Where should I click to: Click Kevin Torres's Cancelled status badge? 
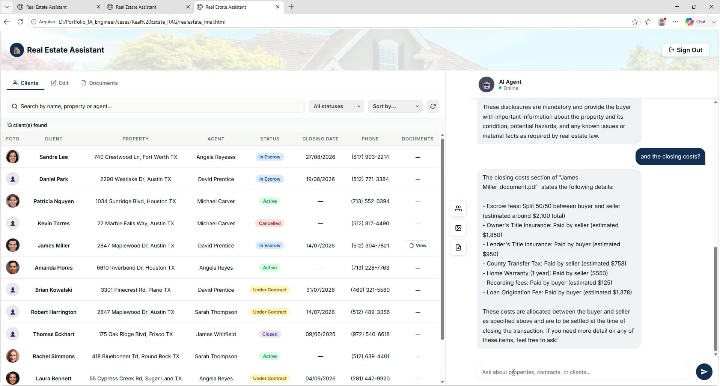[270, 223]
